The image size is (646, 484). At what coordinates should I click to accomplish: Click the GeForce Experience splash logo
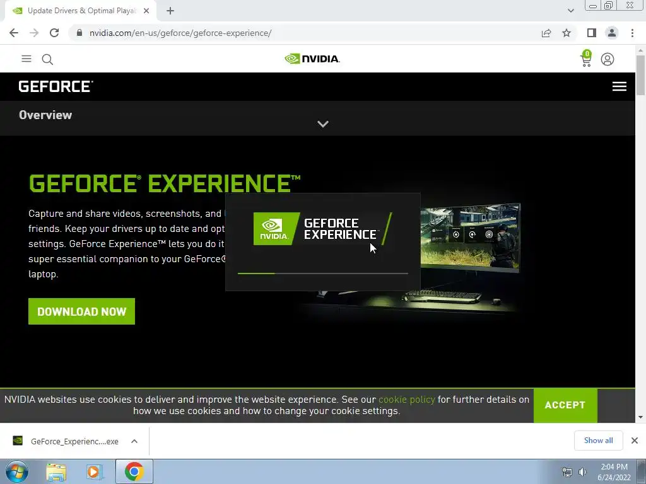[322, 229]
